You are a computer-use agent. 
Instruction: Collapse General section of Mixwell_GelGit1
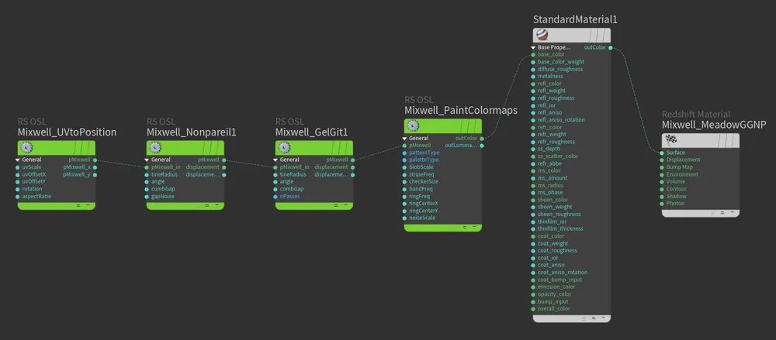(275, 160)
